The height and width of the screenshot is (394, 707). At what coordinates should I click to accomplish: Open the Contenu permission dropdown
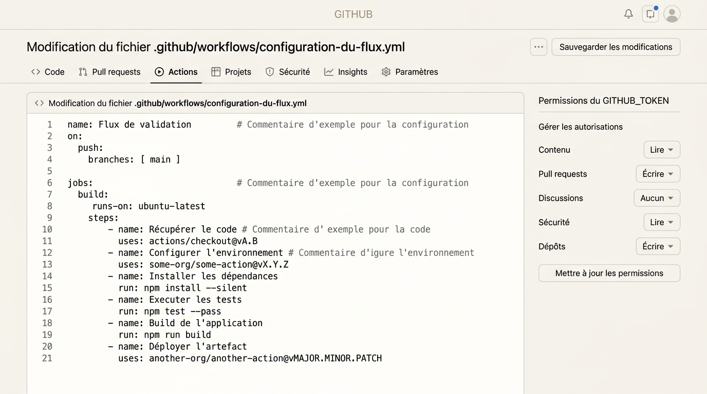662,150
